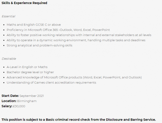
Task: Click the Start Date label
Action: (10, 96)
